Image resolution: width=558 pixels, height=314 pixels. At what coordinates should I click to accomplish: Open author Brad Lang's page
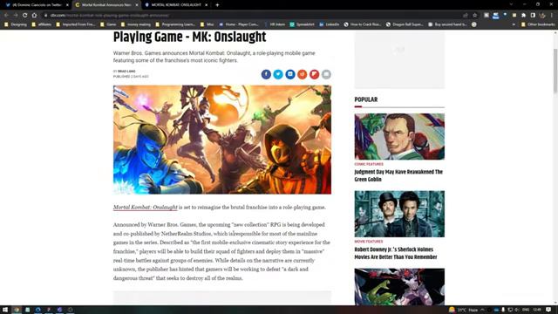point(126,72)
